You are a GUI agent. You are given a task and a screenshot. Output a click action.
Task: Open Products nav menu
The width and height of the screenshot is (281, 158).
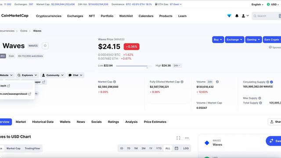pos(166,16)
